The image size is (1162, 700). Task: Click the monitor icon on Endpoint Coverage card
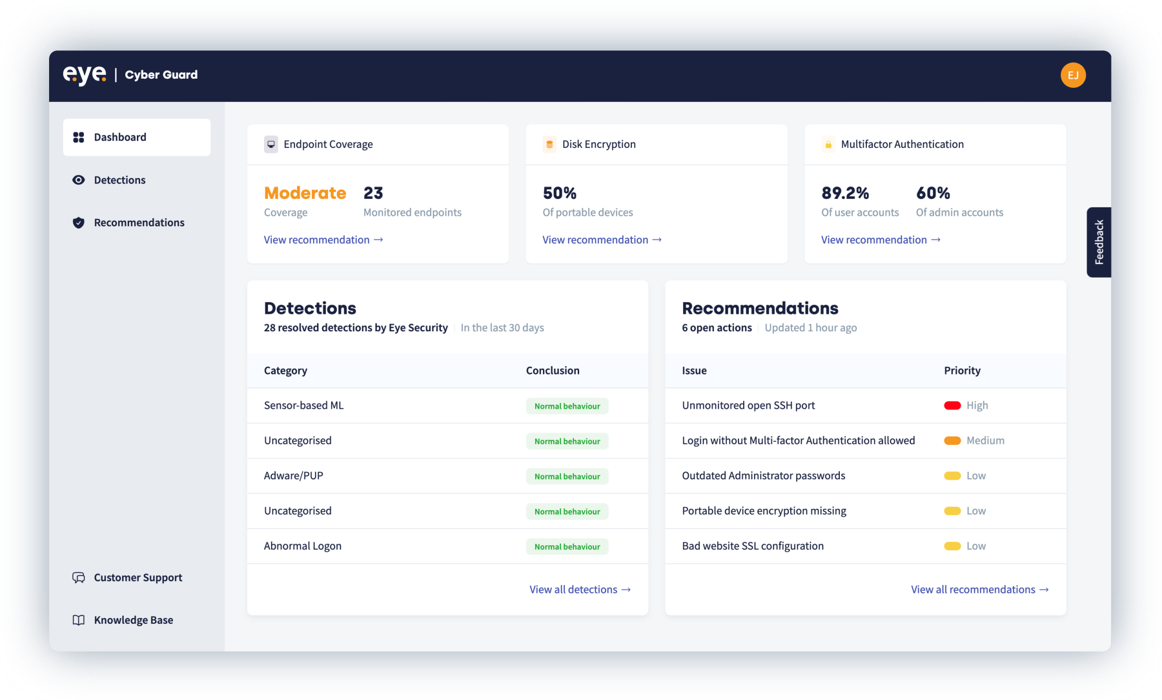pos(270,144)
